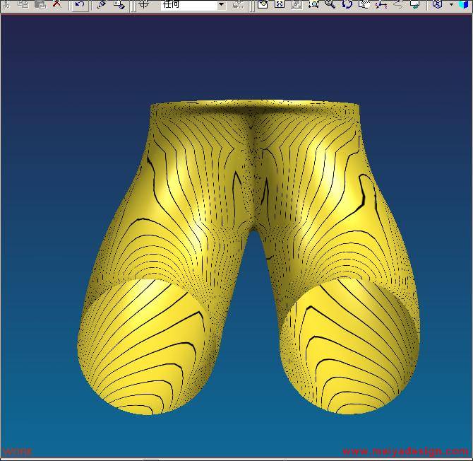Select the magnifier Zoom tool
The image size is (473, 461).
coord(330,4)
